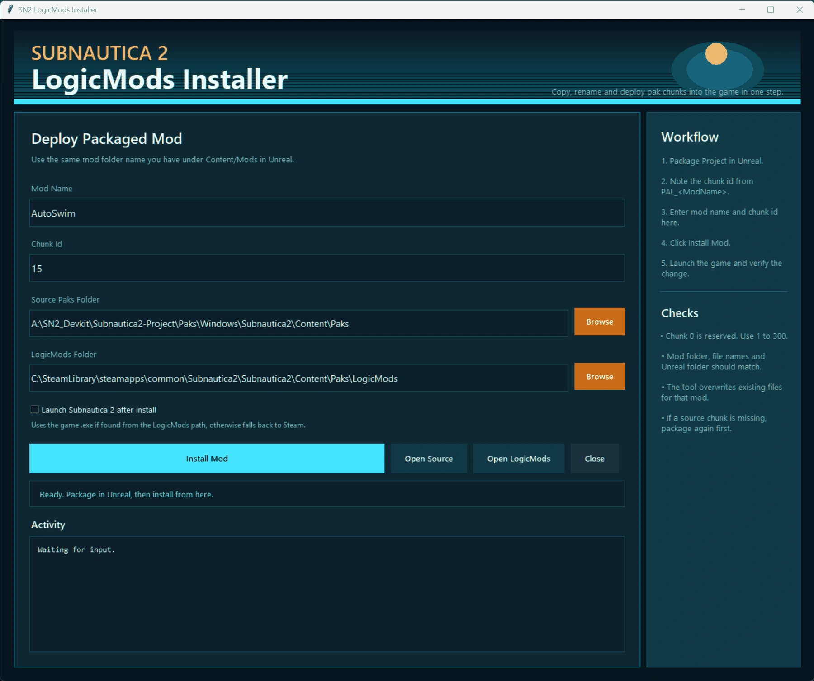Focus the Source Paks Folder path field
Image resolution: width=814 pixels, height=681 pixels.
[x=298, y=323]
